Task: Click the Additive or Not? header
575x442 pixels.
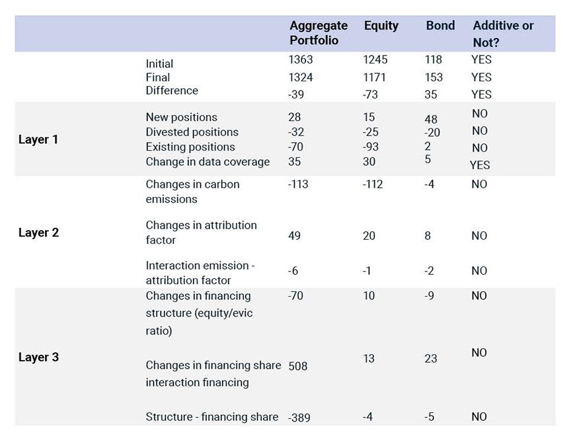Action: (x=503, y=33)
